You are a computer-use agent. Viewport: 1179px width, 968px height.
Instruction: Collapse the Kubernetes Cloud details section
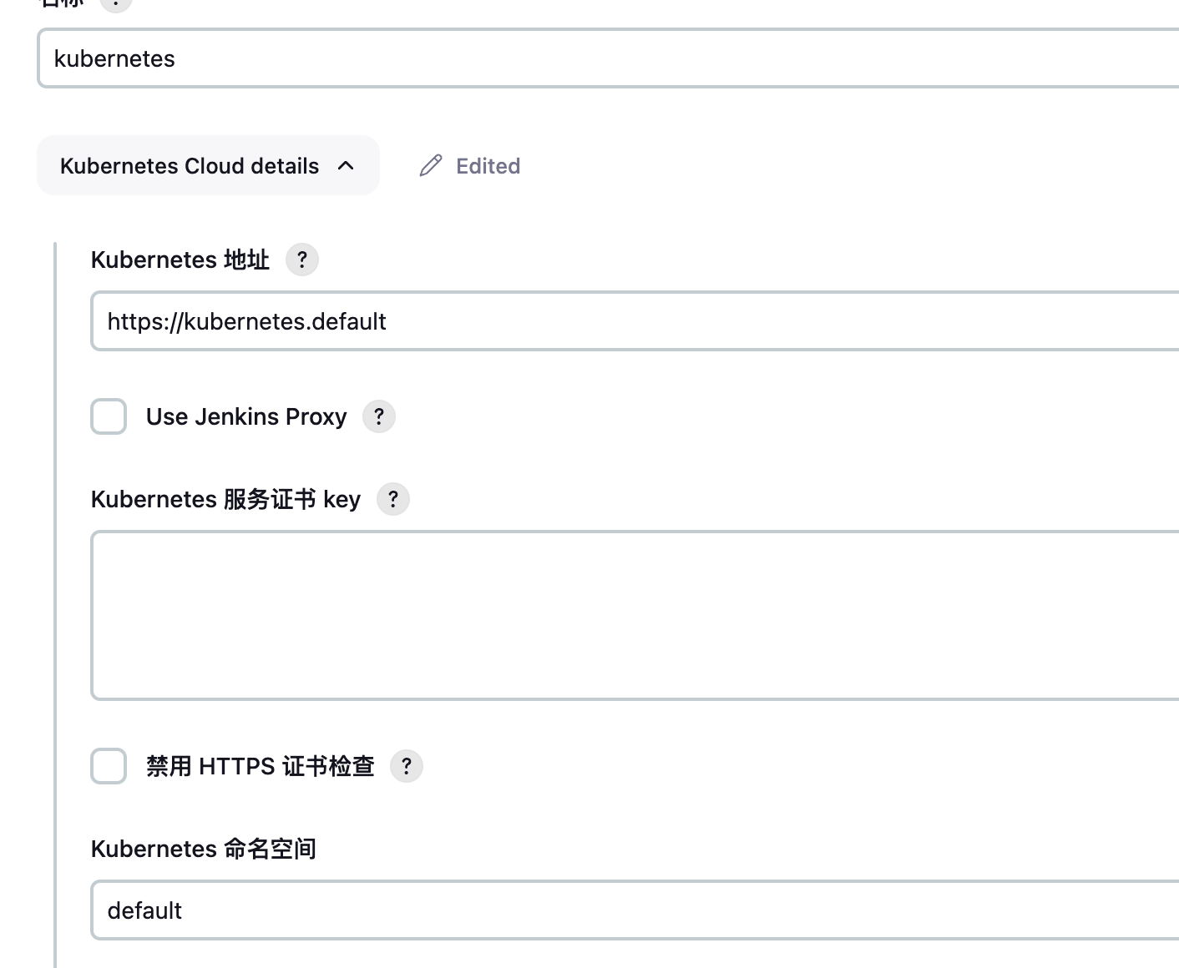(190, 166)
